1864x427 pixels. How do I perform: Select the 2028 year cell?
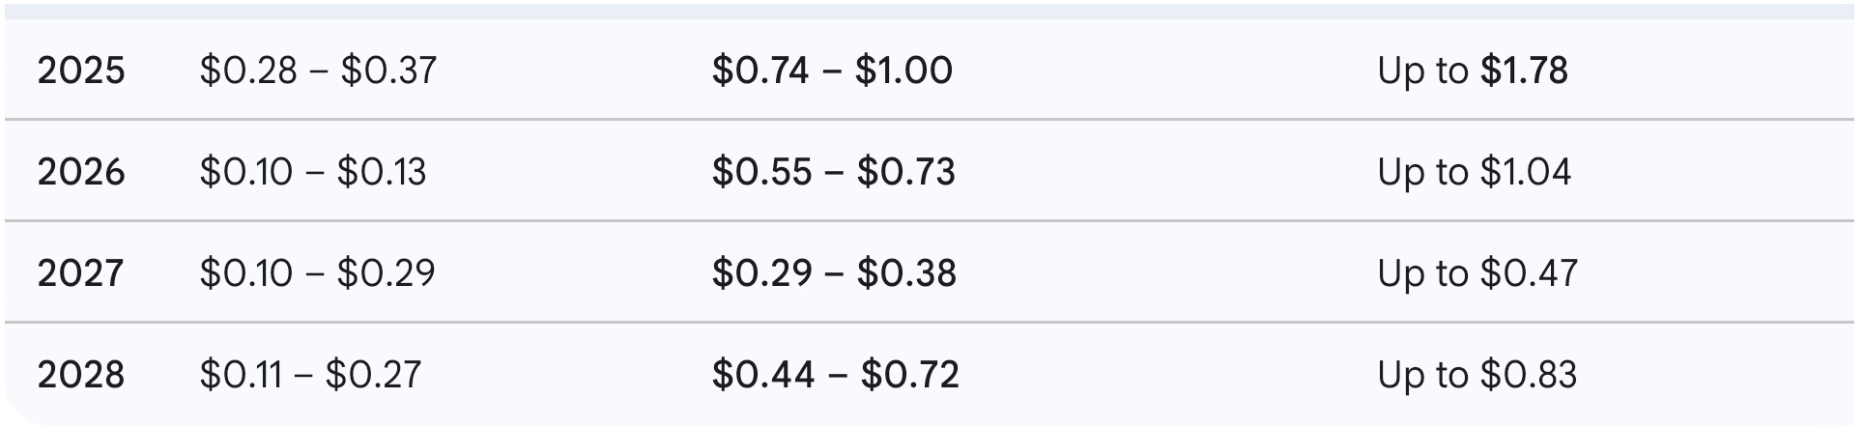pyautogui.click(x=81, y=375)
